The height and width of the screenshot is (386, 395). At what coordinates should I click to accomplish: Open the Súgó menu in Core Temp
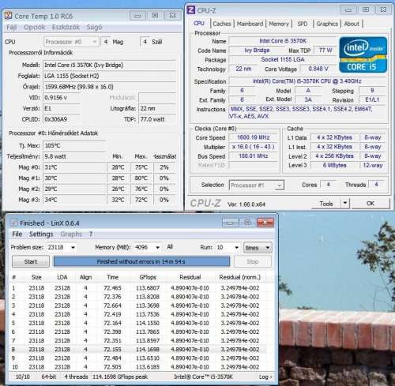94,27
